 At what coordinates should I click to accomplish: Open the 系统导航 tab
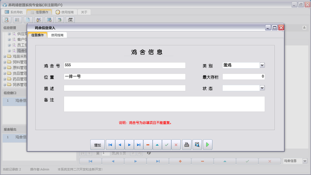(x=14, y=12)
